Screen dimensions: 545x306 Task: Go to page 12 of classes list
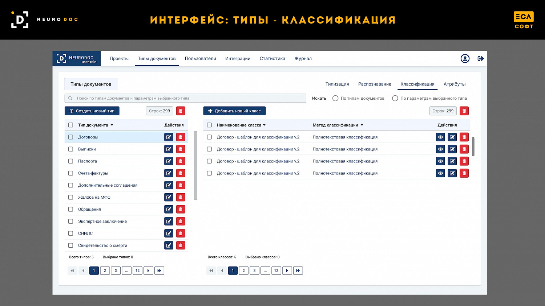pyautogui.click(x=276, y=270)
